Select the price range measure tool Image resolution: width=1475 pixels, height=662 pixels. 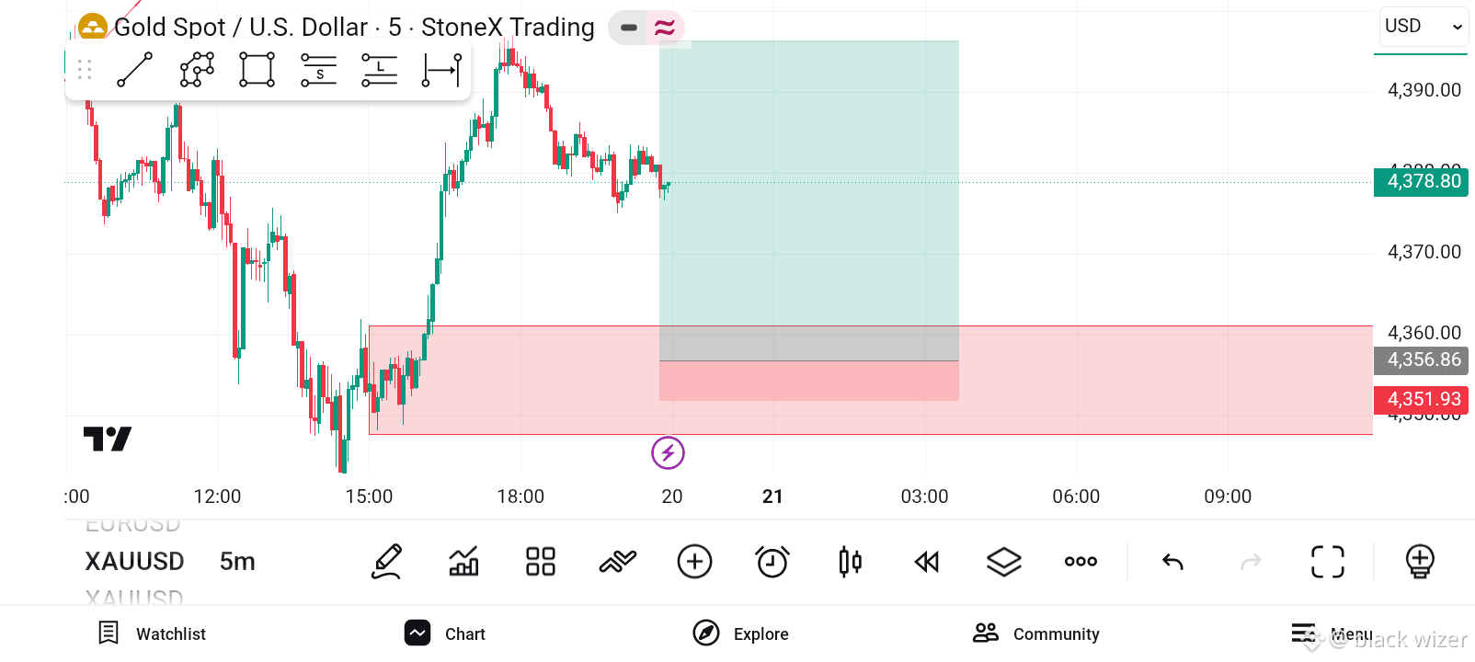tap(441, 70)
